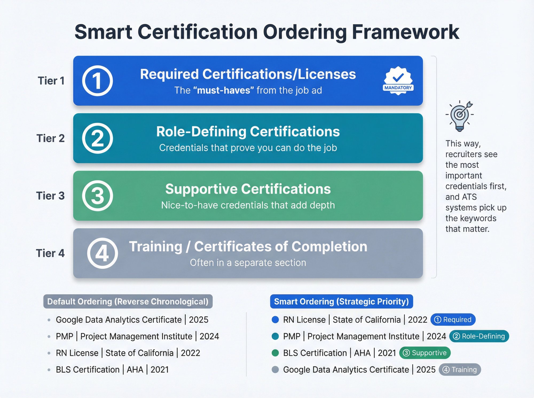Select the Supportive label beside BLS Certification
The image size is (534, 398).
(x=425, y=353)
